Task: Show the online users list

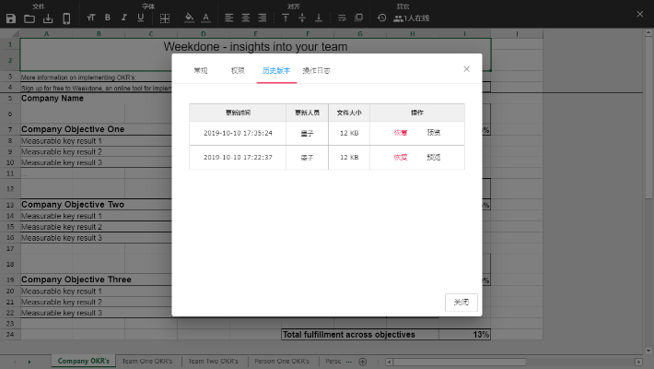Action: click(x=411, y=18)
